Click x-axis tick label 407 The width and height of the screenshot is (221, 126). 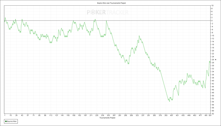[x=171, y=115]
